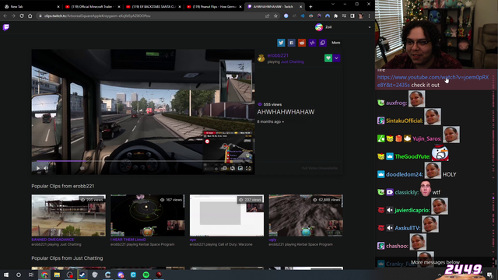Bookmark this page with the star

pyautogui.click(x=275, y=16)
